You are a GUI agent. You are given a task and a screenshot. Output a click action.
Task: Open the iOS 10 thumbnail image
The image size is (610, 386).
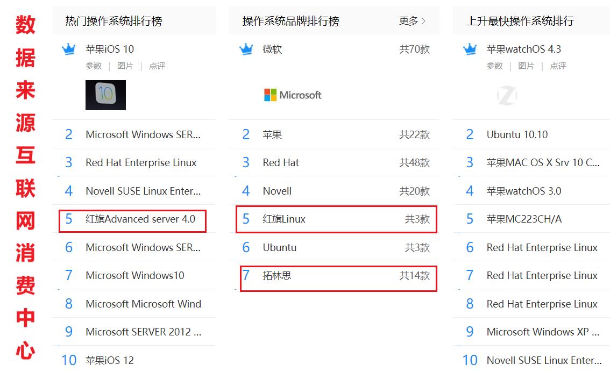[106, 95]
